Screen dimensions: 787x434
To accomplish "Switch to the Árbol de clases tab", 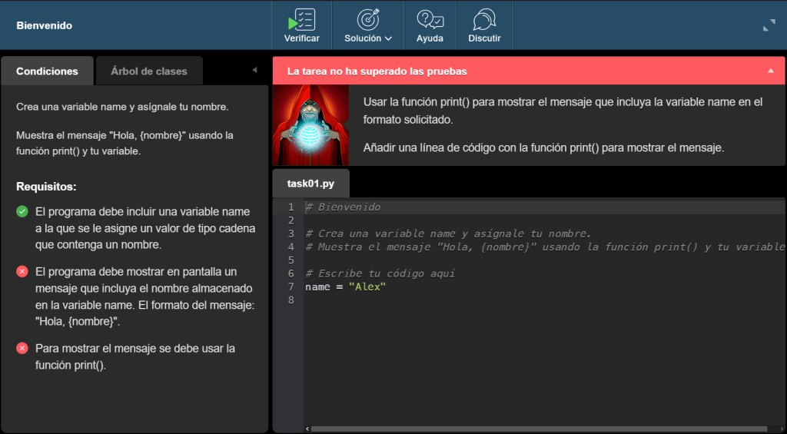I will pos(149,71).
